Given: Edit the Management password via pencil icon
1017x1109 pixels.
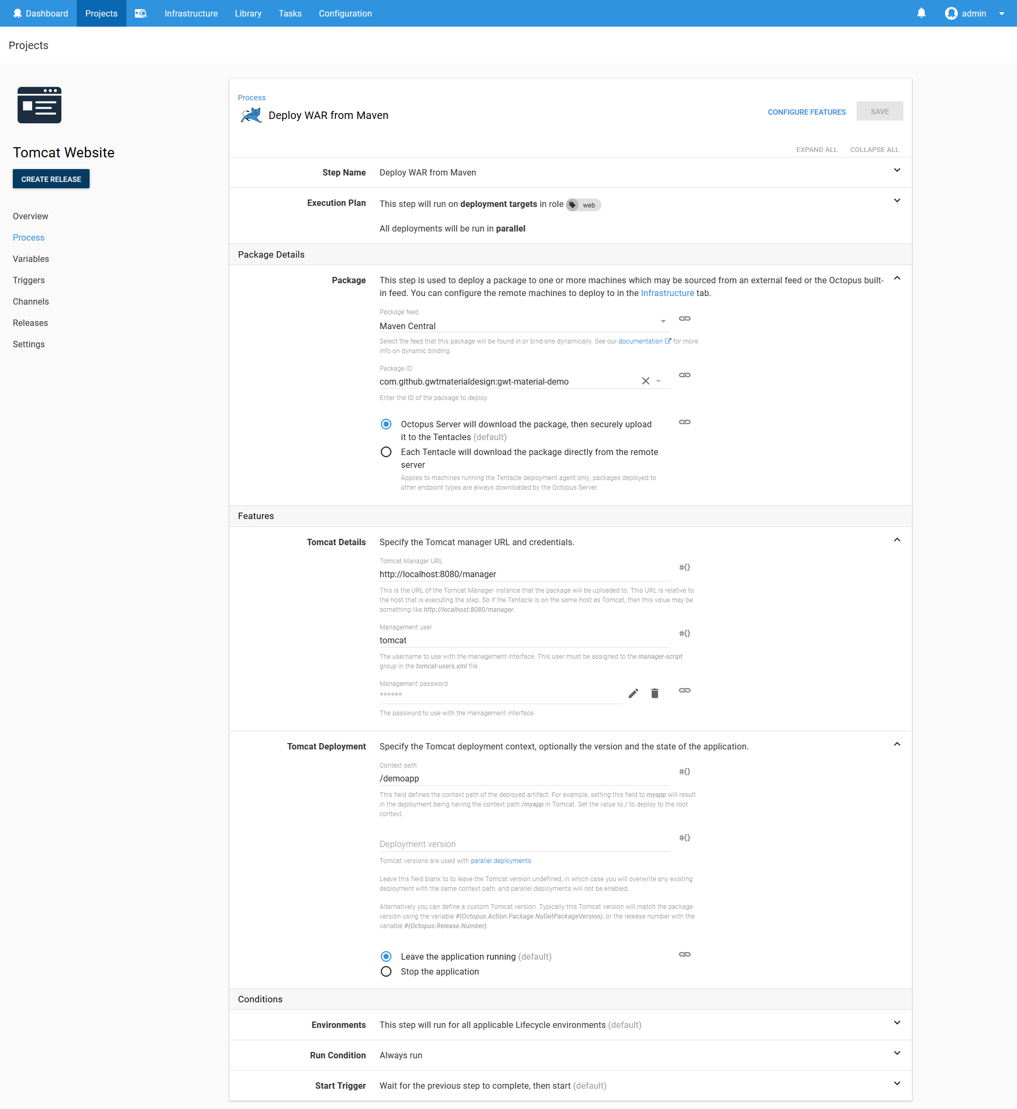Looking at the screenshot, I should (x=634, y=693).
